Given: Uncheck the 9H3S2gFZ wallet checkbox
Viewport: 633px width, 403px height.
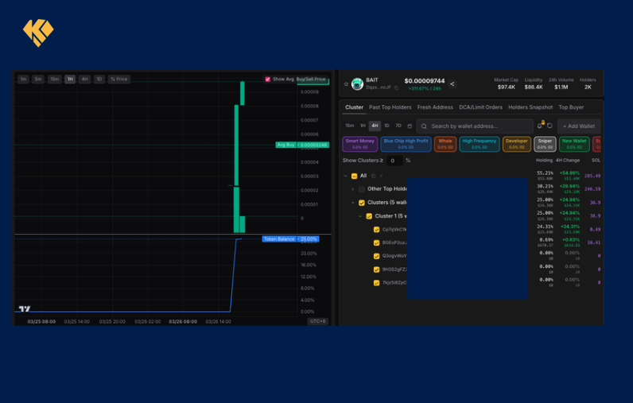Looking at the screenshot, I should coord(377,269).
